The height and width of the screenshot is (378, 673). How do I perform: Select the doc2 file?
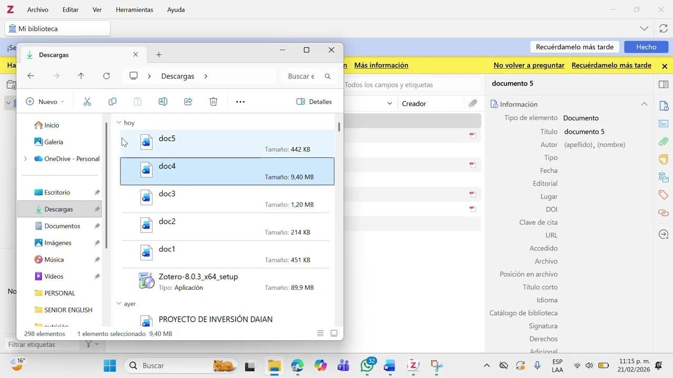coord(227,226)
